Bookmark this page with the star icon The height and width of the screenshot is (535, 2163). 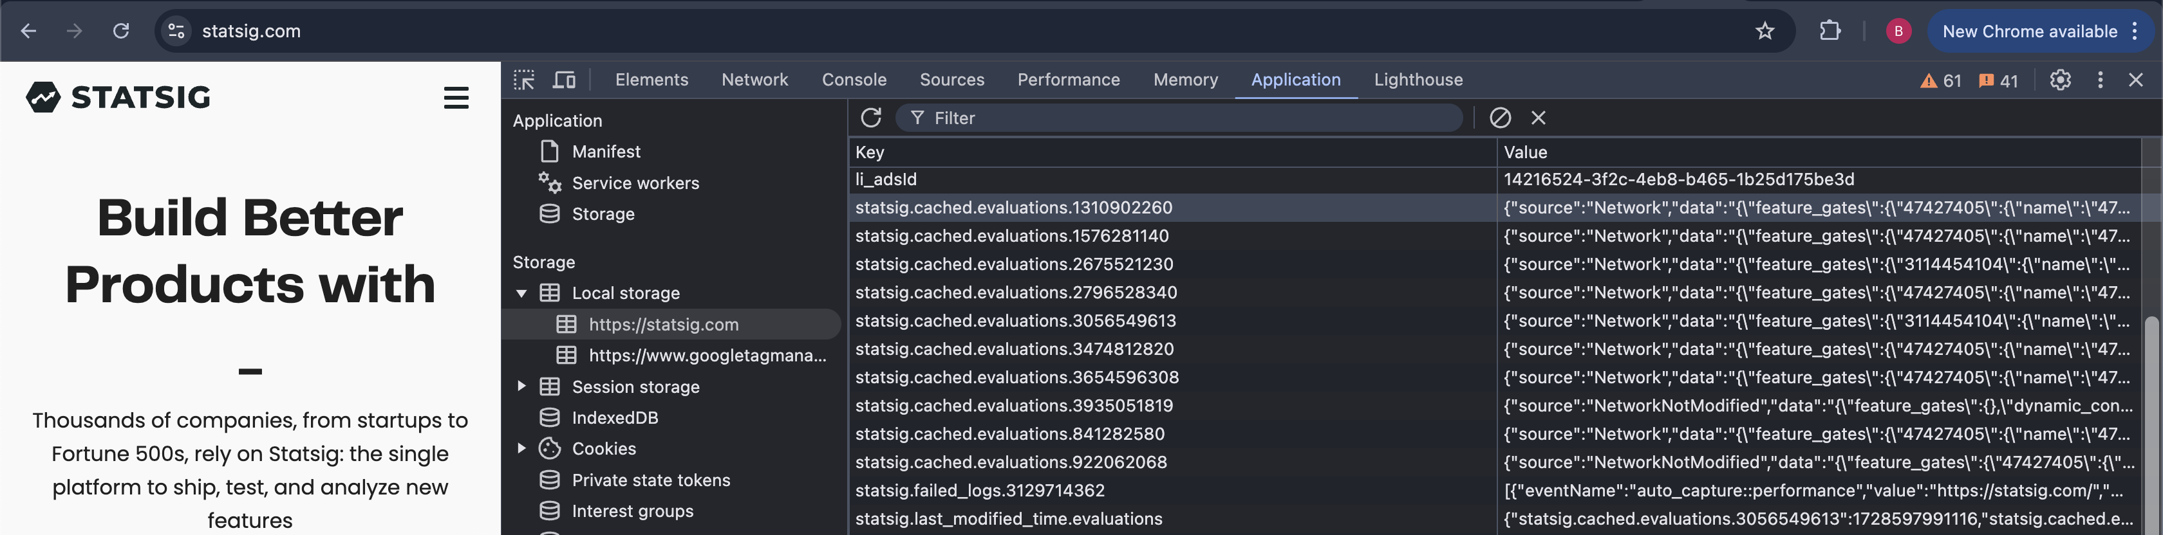[1764, 31]
